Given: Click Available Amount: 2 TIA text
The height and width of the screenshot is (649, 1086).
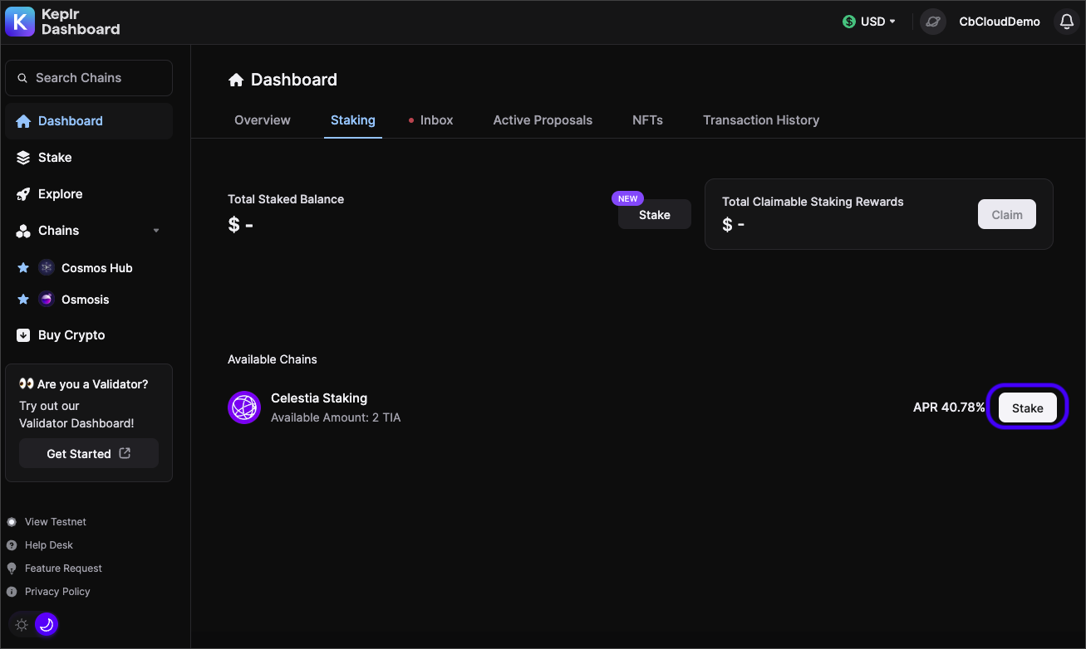Looking at the screenshot, I should (x=336, y=417).
